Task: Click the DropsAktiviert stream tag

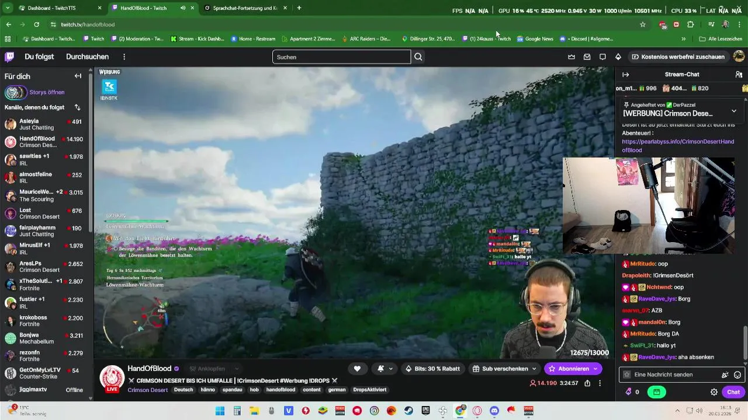Action: pos(369,390)
